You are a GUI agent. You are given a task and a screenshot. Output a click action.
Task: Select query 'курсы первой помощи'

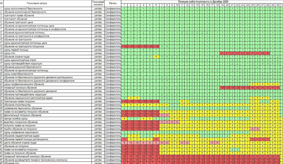pyautogui.click(x=16, y=50)
